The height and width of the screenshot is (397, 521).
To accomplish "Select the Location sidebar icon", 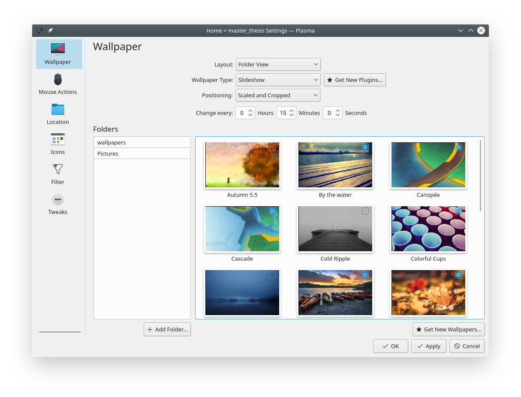I will (57, 114).
